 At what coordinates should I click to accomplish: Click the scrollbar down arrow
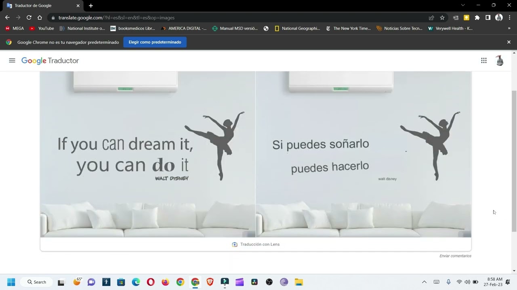(x=514, y=271)
